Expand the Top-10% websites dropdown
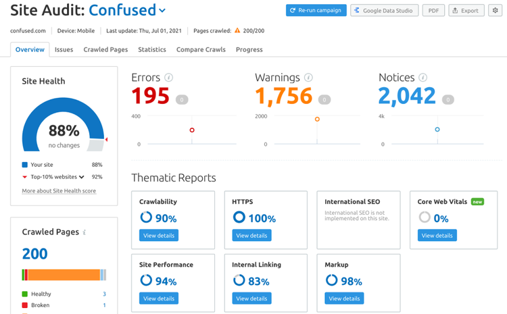 click(x=82, y=177)
